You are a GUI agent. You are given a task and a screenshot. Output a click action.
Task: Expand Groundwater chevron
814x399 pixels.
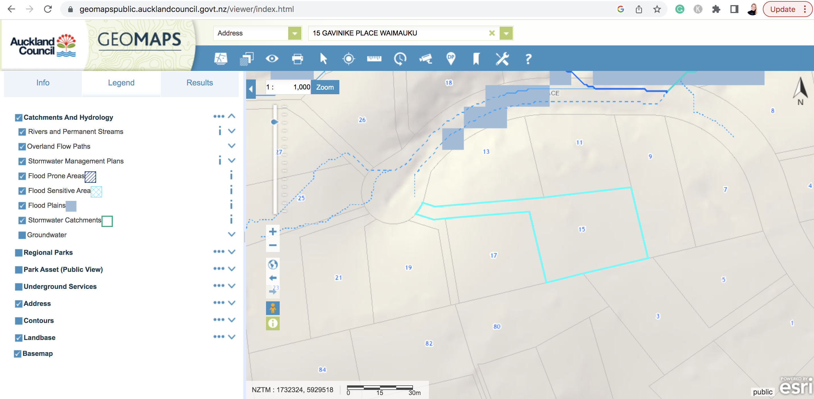click(x=232, y=234)
